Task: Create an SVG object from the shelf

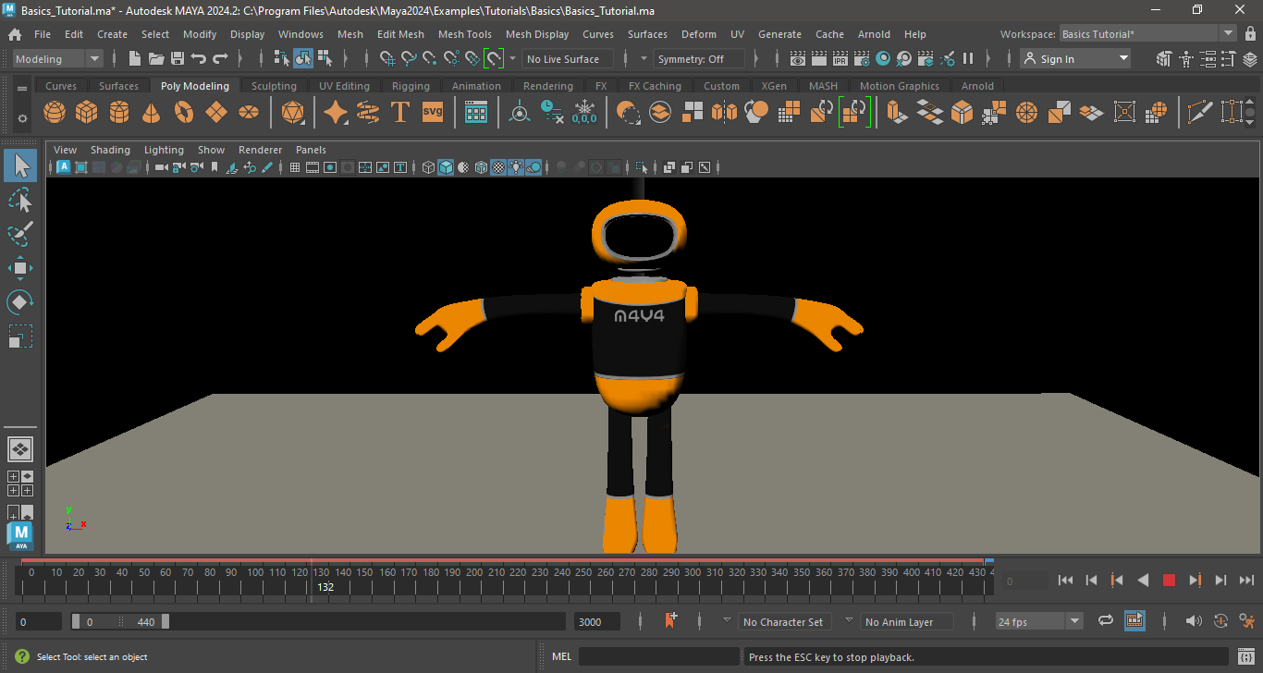Action: pyautogui.click(x=431, y=112)
